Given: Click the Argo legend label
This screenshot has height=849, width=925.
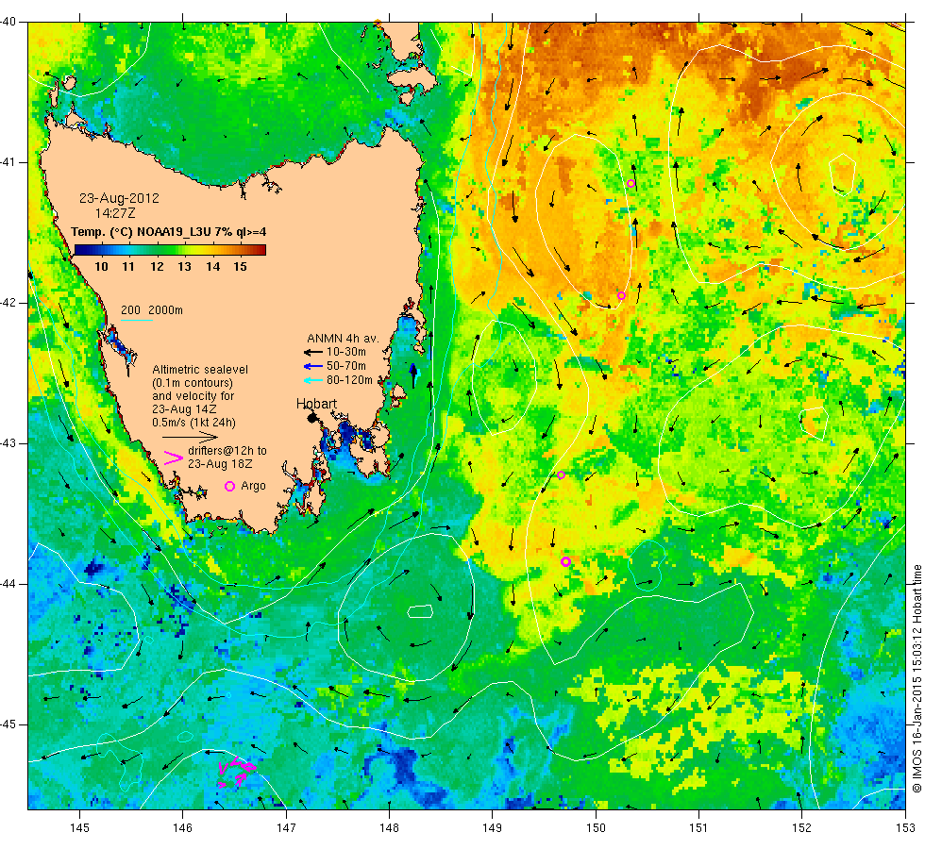Looking at the screenshot, I should click(x=253, y=486).
